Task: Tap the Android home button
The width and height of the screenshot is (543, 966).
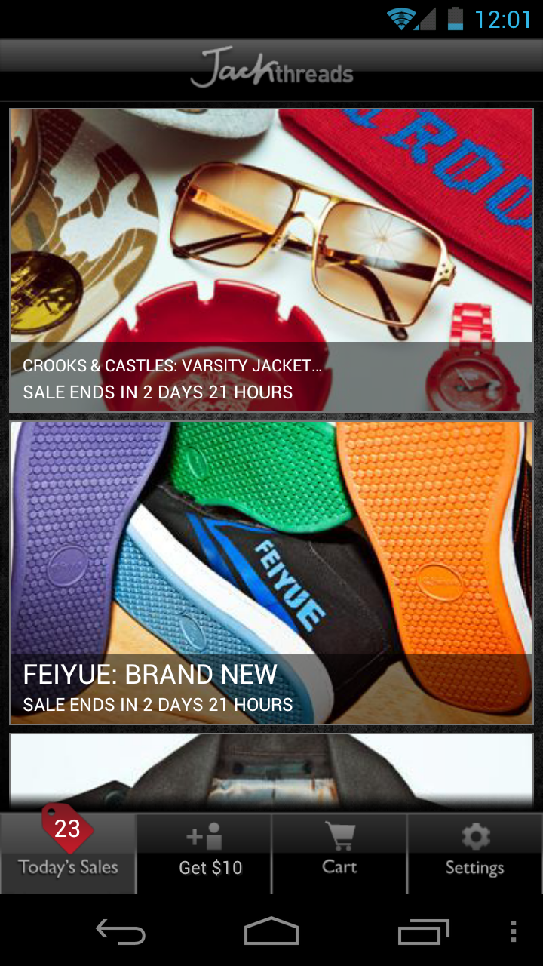Action: [271, 931]
